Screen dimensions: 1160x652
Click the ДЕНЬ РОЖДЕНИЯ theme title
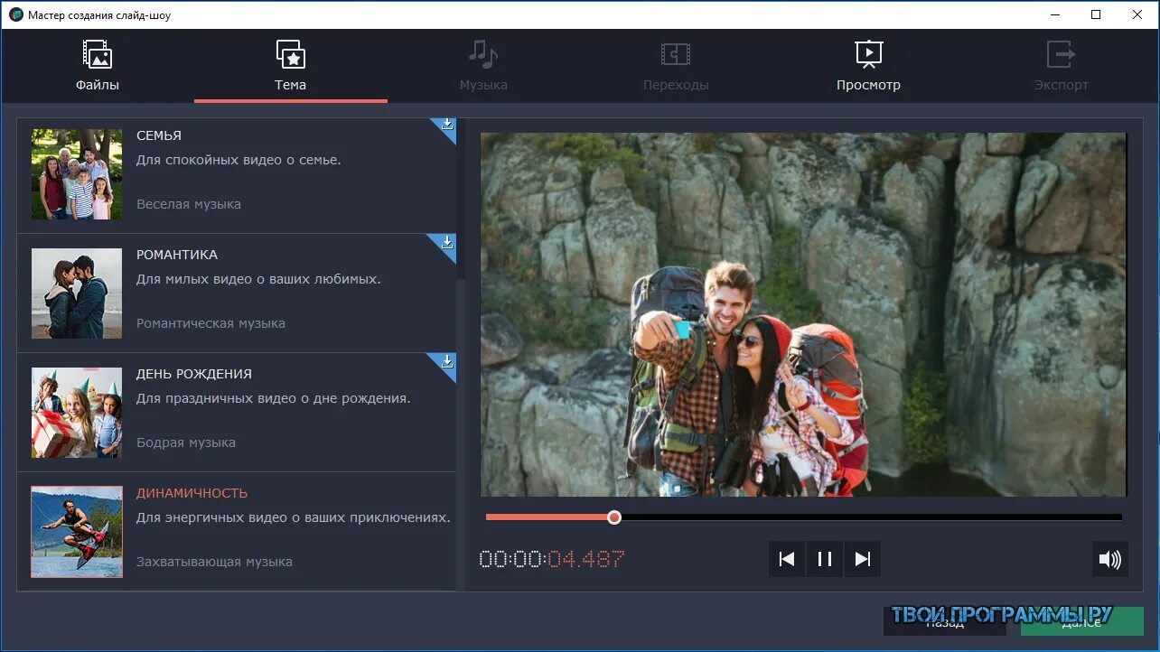pos(194,374)
